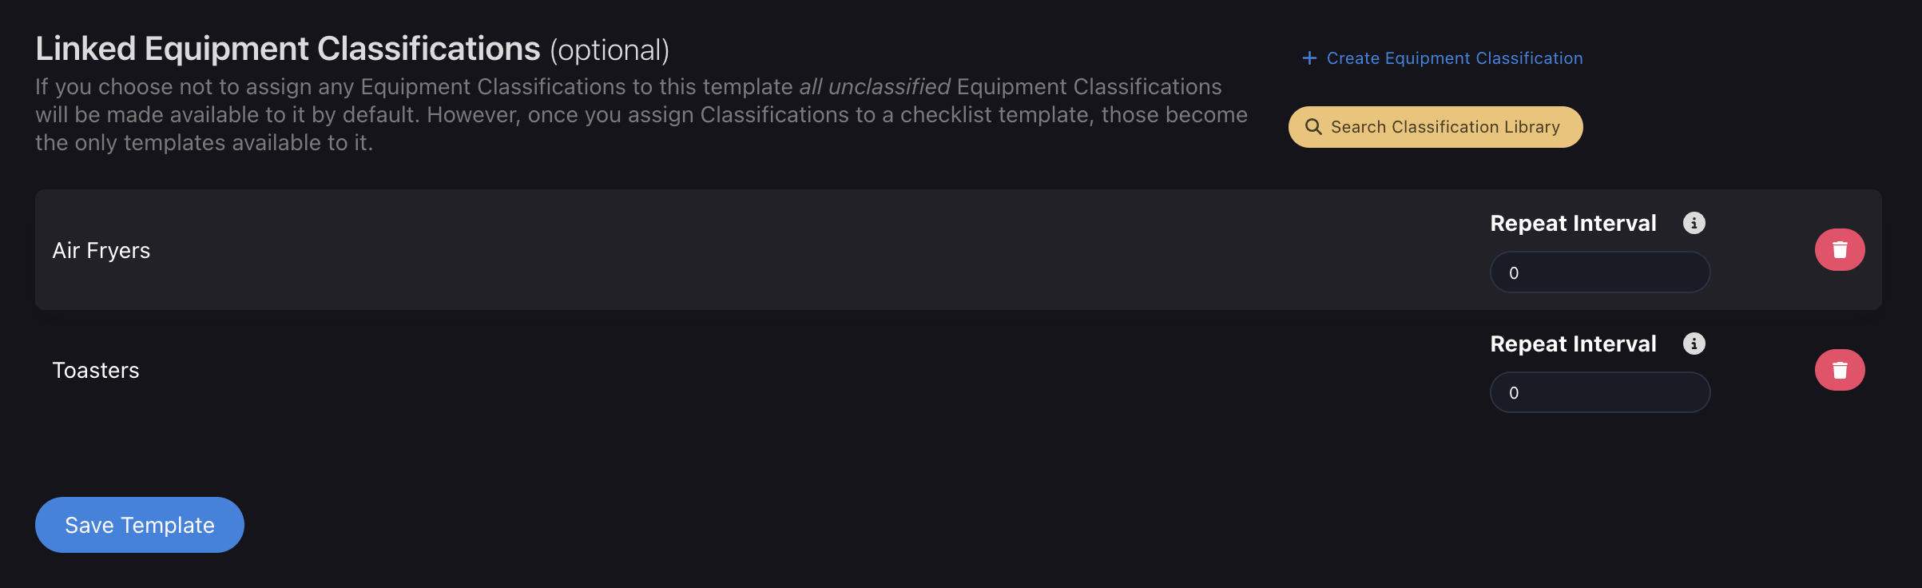Focus the Toasters Repeat Interval input field
Viewport: 1922px width, 588px height.
pos(1600,392)
